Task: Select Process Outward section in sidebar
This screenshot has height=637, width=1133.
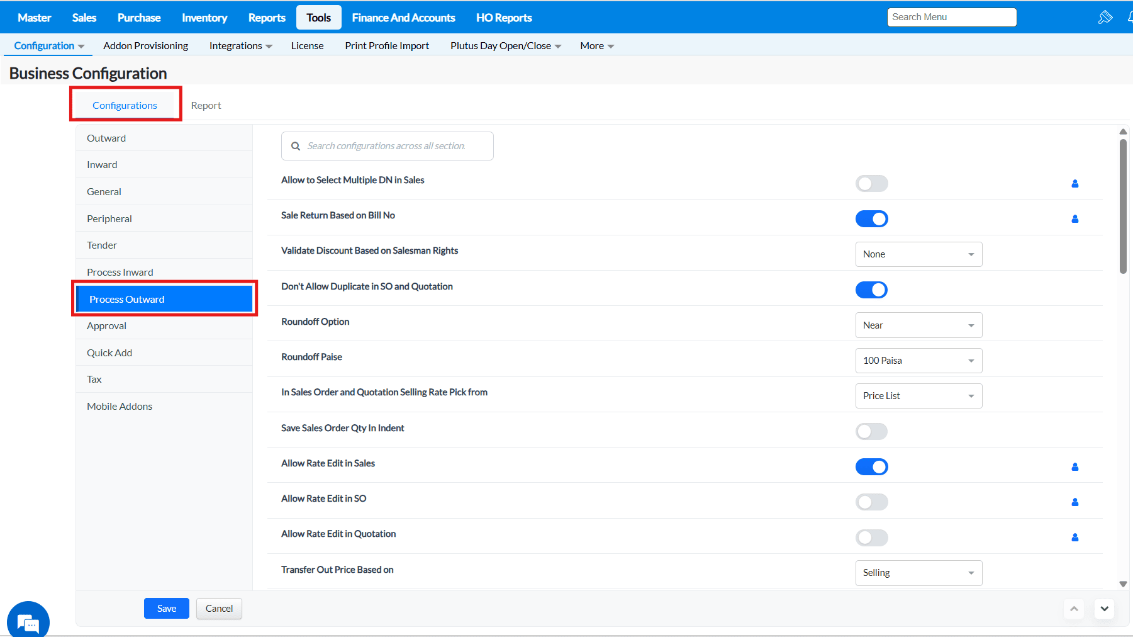Action: (x=164, y=299)
